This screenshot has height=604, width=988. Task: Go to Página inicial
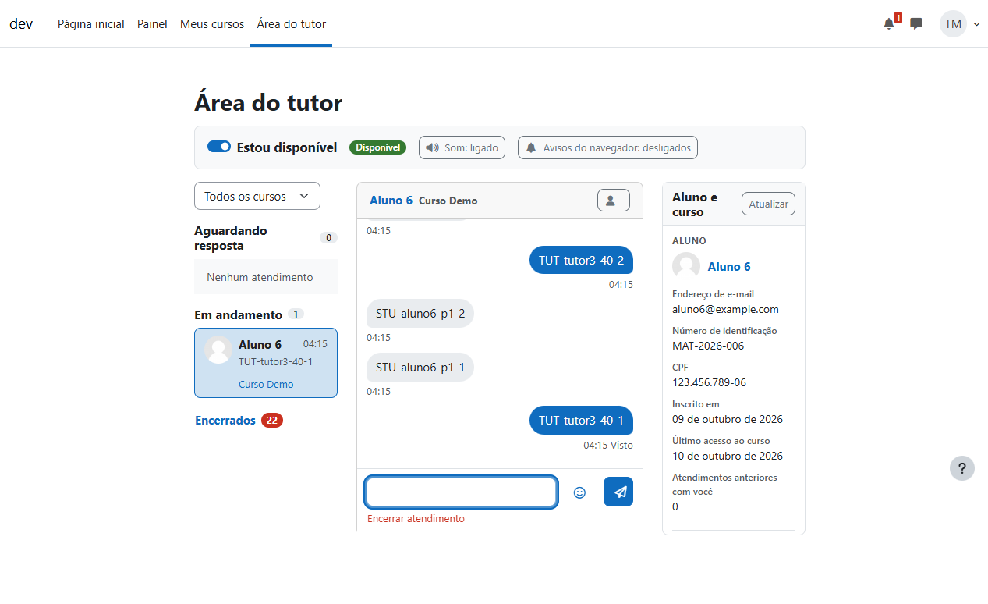[91, 24]
